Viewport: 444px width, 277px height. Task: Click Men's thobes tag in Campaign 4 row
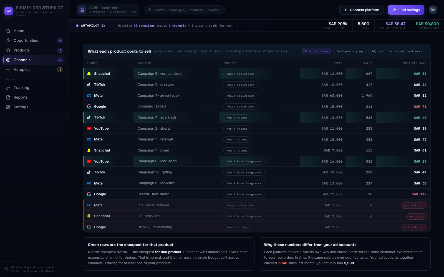click(x=237, y=117)
